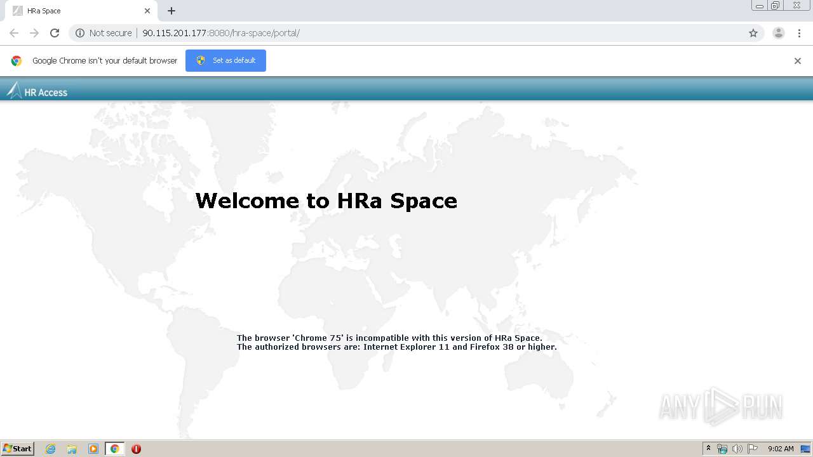Screen dimensions: 813x457
Task: Open the volume speaker tray icon
Action: [737, 449]
